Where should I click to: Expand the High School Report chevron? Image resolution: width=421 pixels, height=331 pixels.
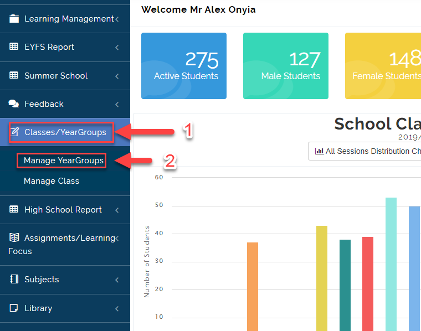pyautogui.click(x=117, y=210)
